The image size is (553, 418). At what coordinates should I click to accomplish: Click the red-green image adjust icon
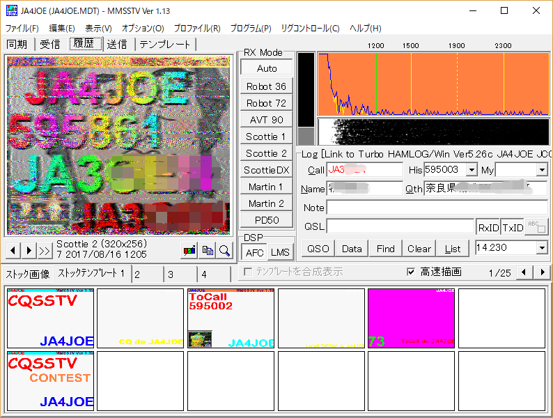tap(189, 251)
